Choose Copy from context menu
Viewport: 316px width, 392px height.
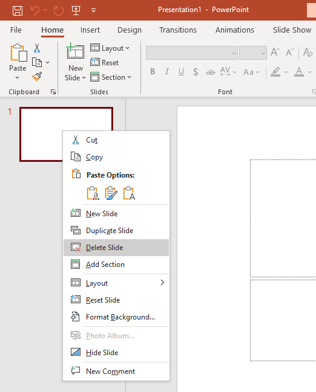[116, 157]
